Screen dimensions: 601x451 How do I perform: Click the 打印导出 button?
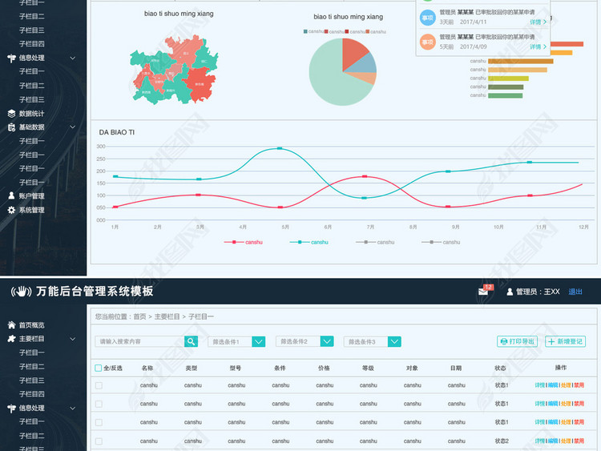[517, 341]
